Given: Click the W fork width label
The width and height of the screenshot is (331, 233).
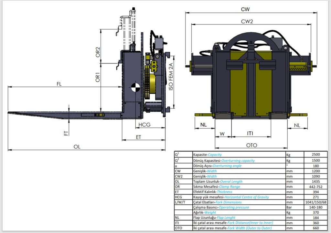Looking at the screenshot, I should tap(222, 133).
